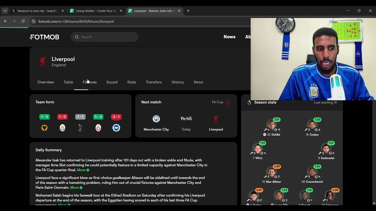Click Tottenham badge in team form
The image size is (376, 211).
click(x=80, y=128)
